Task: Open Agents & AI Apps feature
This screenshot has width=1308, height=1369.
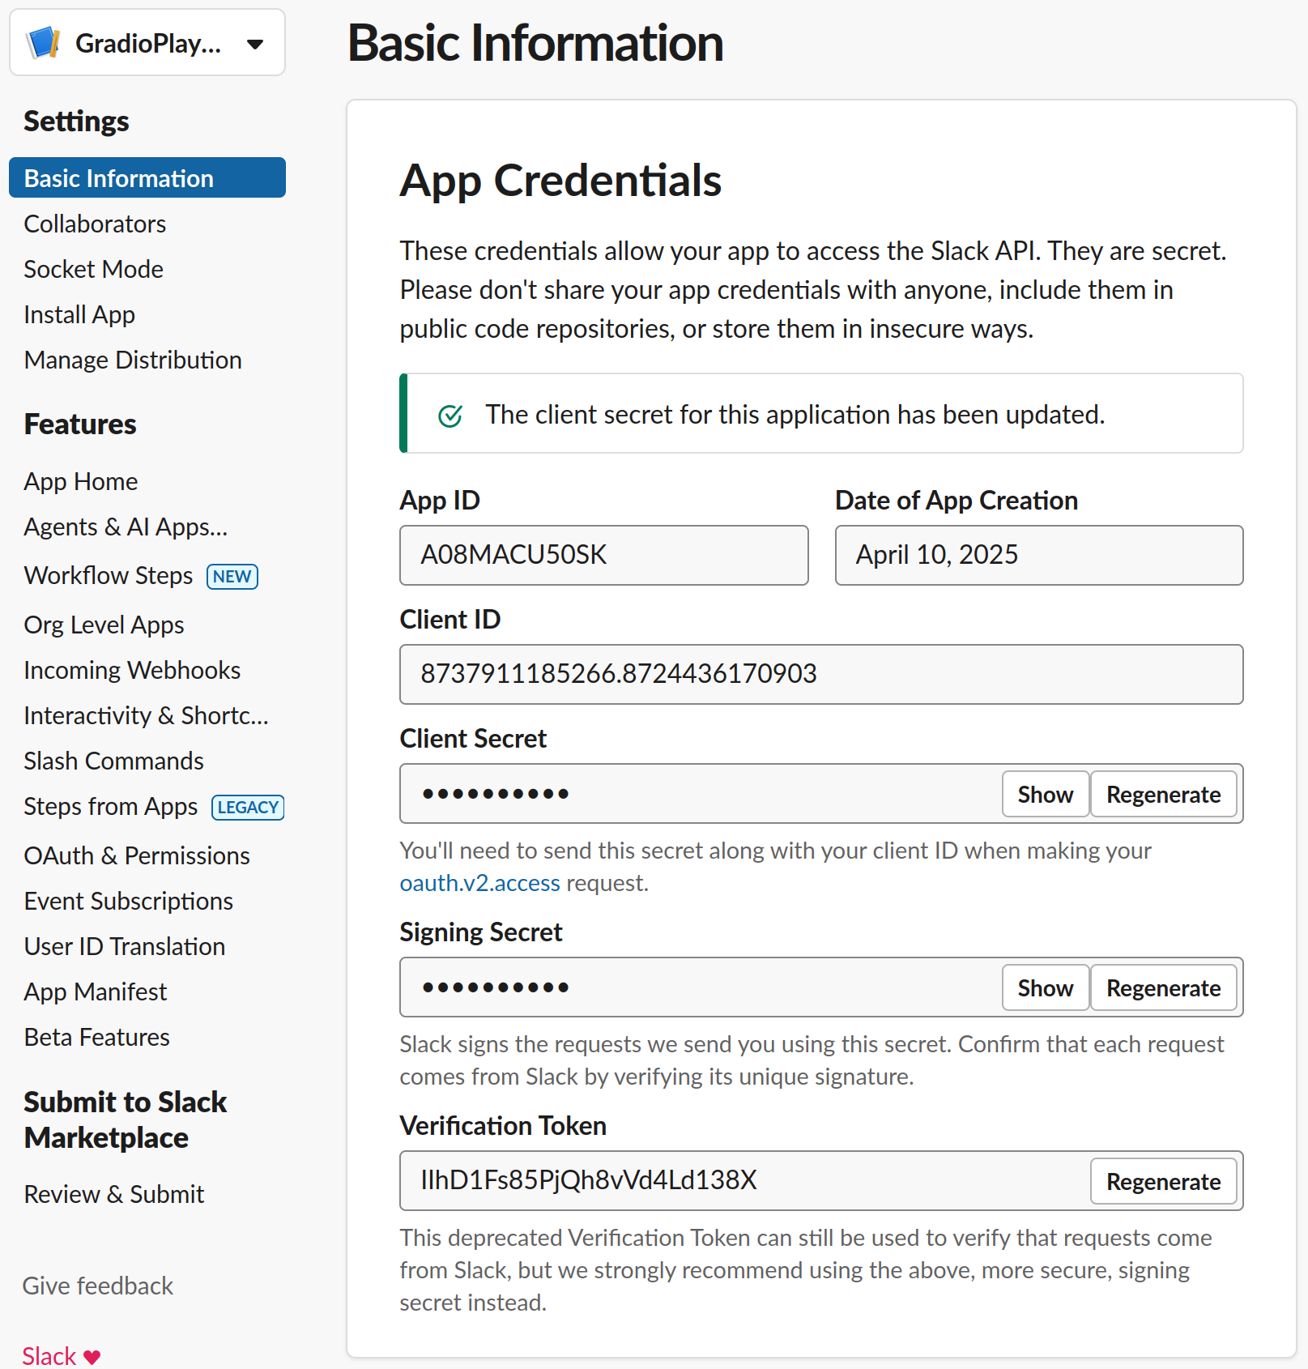Action: click(126, 527)
